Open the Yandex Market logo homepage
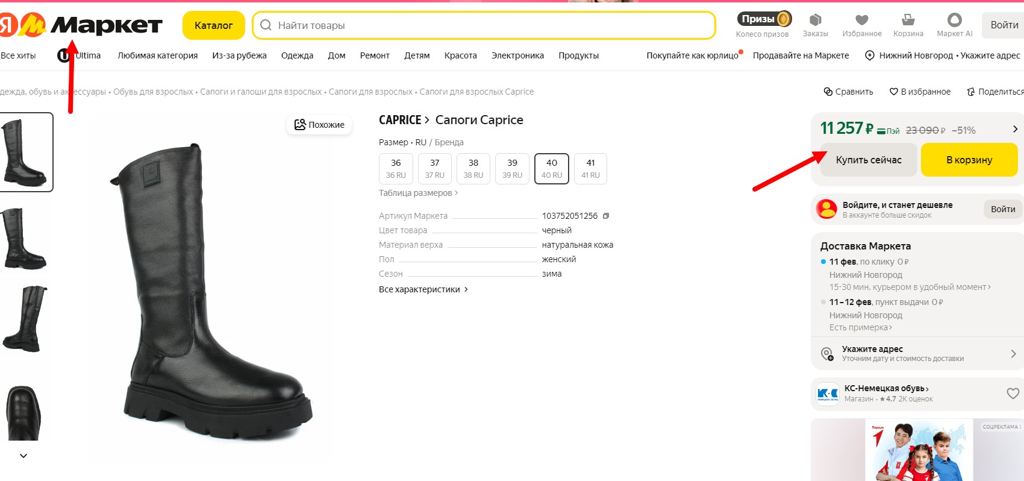1024x481 pixels. point(81,25)
